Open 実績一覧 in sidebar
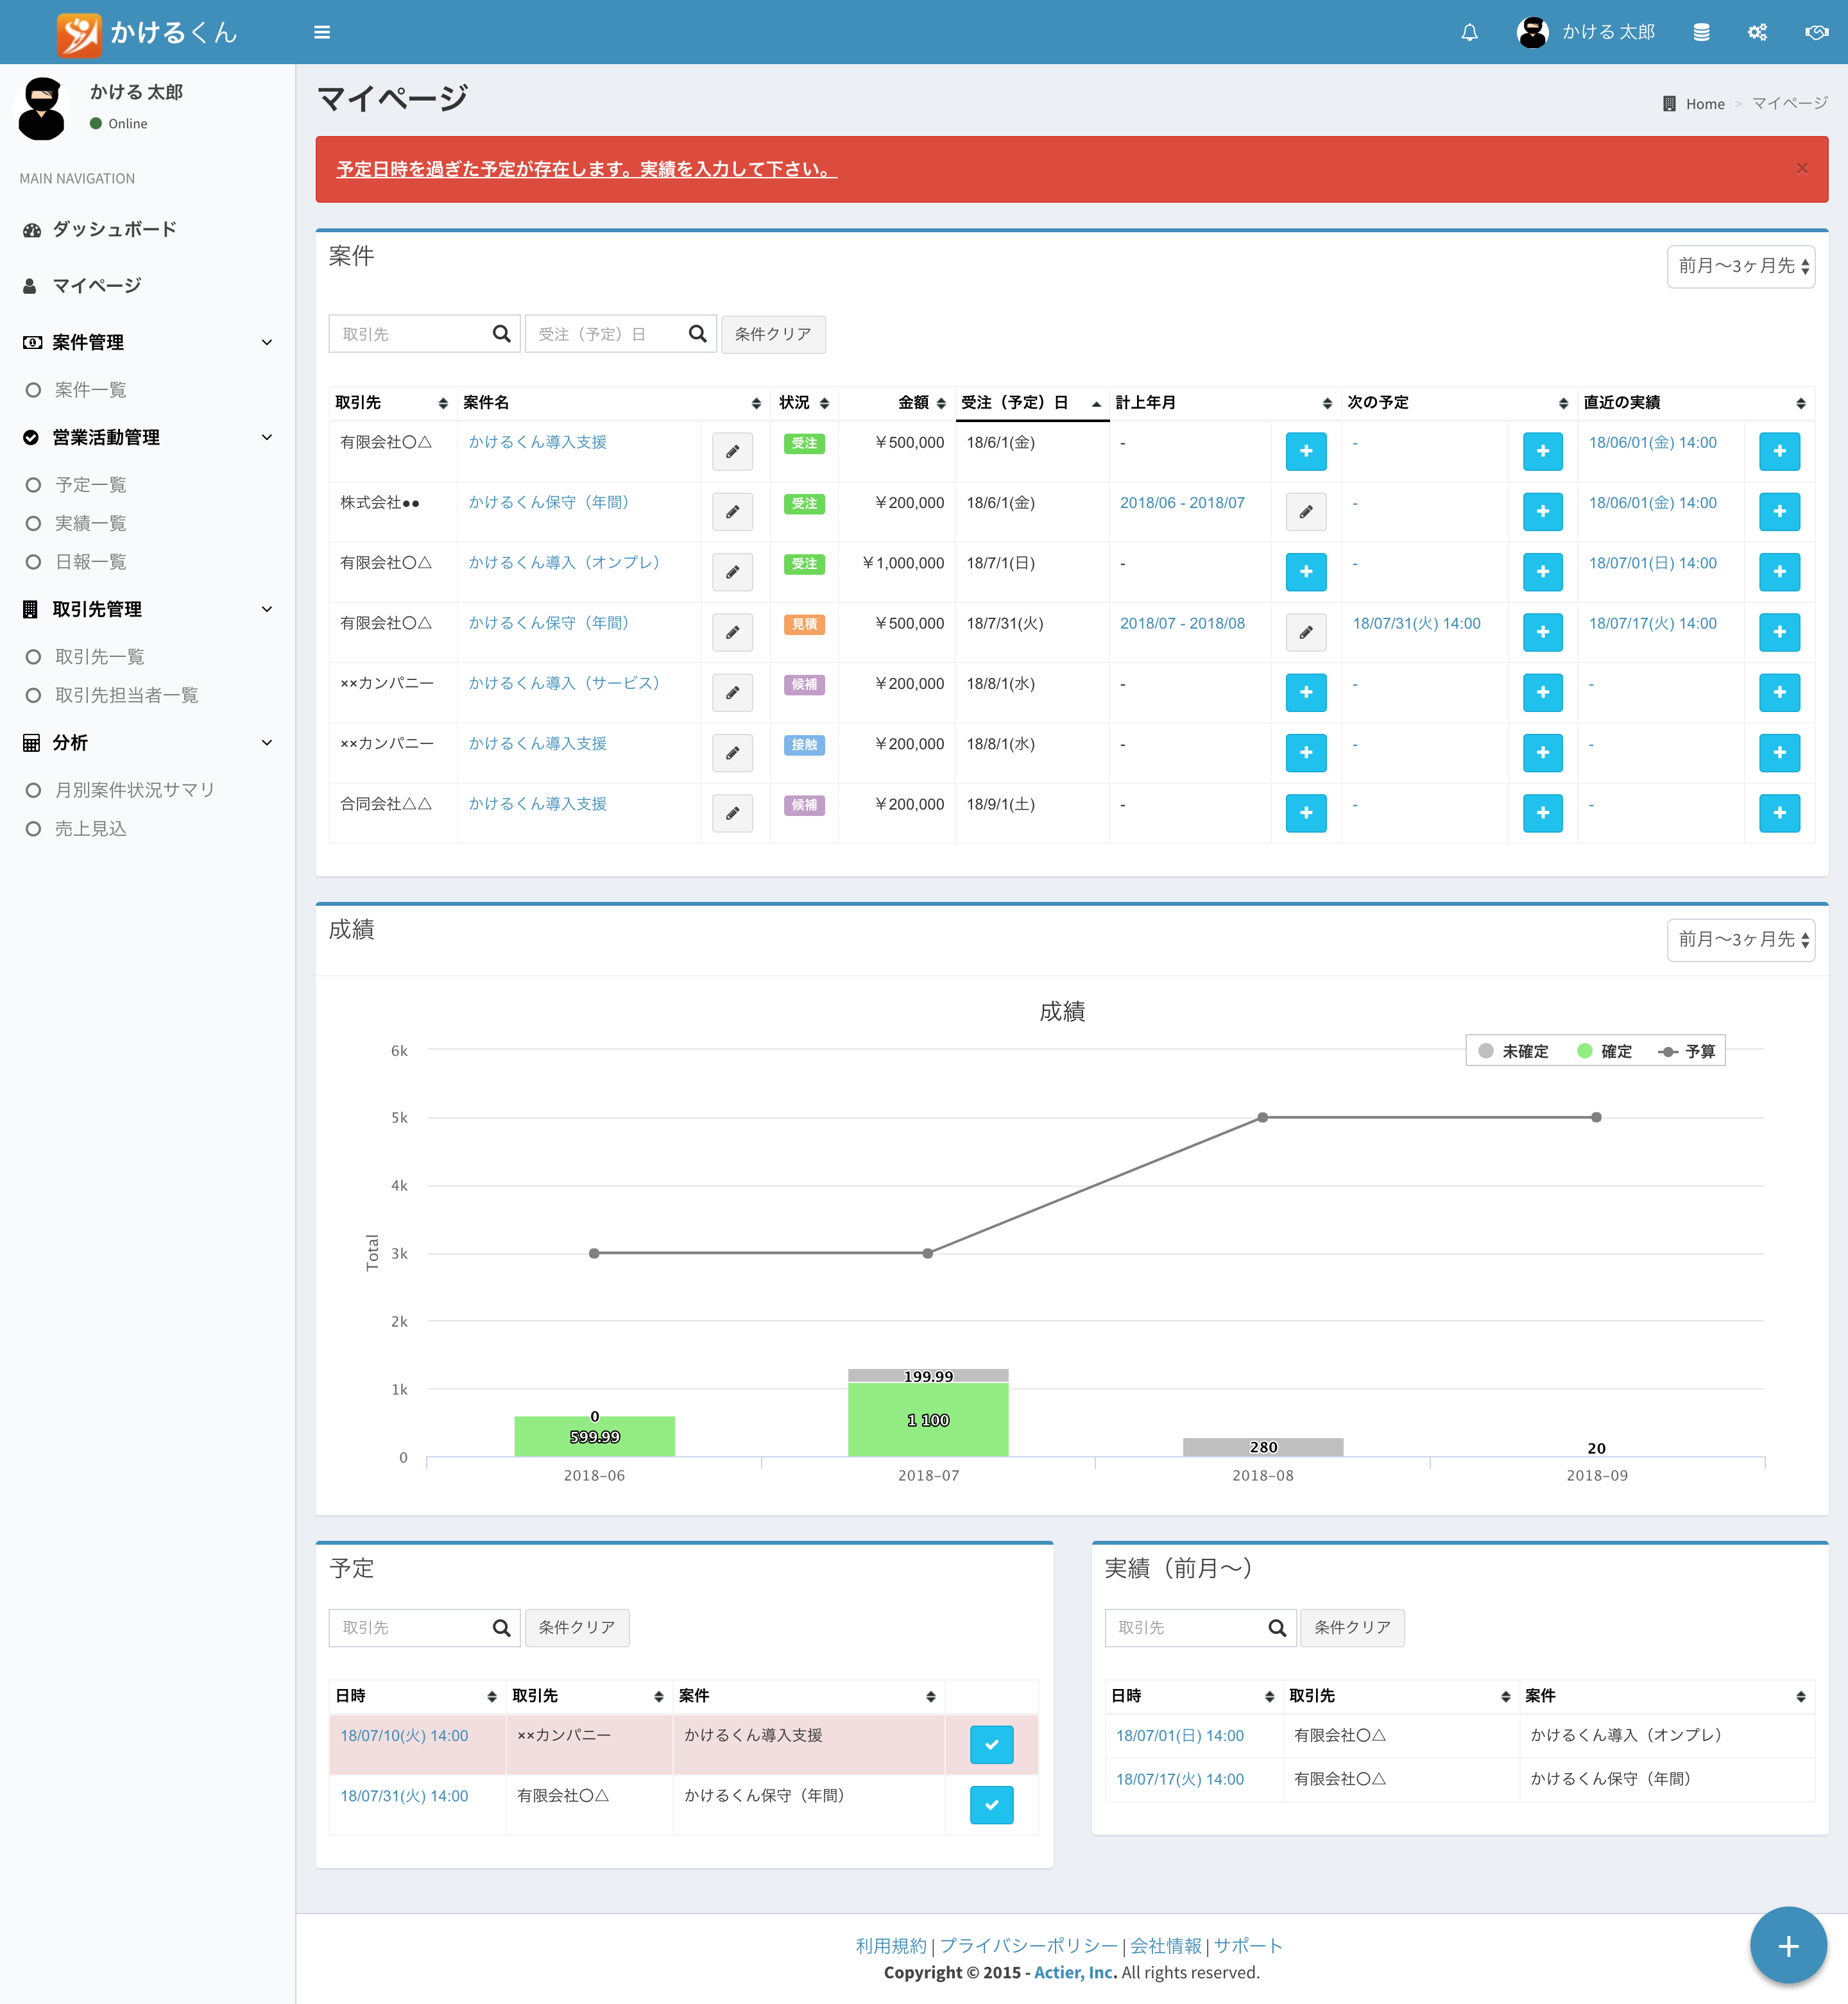1848x2004 pixels. tap(90, 523)
